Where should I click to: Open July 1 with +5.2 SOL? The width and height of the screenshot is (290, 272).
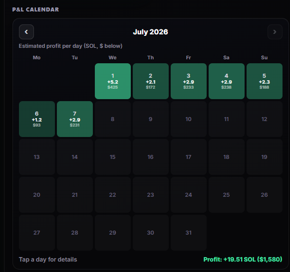[x=113, y=81]
